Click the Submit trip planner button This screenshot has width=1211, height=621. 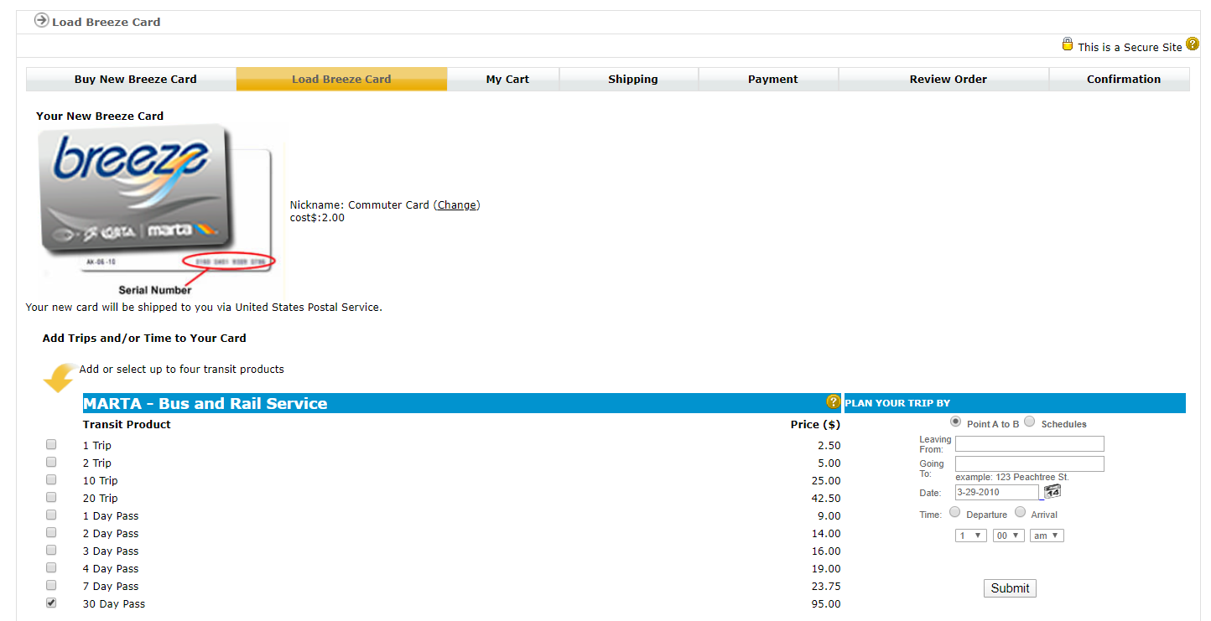click(x=1010, y=588)
